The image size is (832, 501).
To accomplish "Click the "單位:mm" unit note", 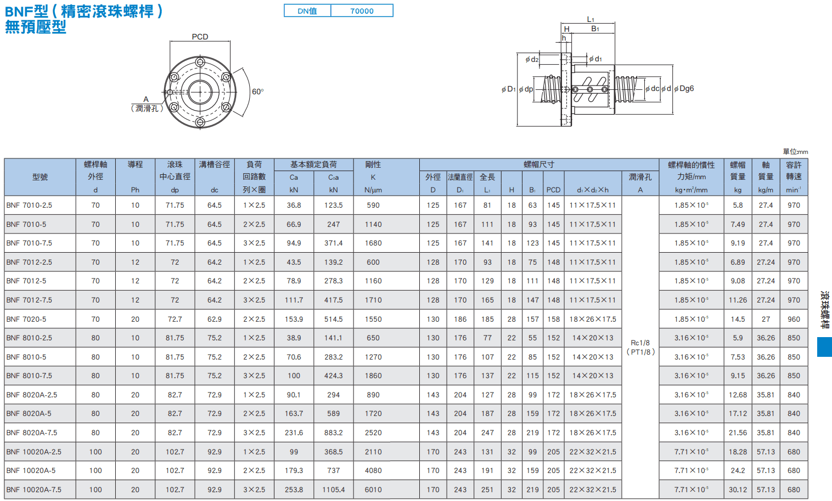I will click(x=795, y=152).
